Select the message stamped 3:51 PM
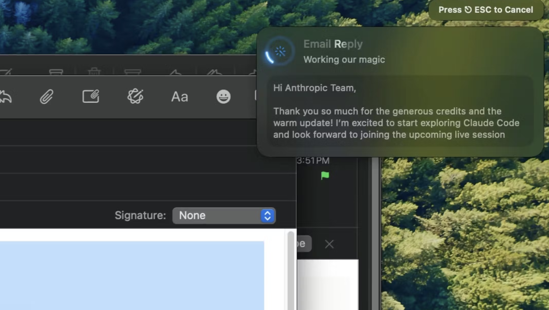This screenshot has width=549, height=310. point(313,161)
